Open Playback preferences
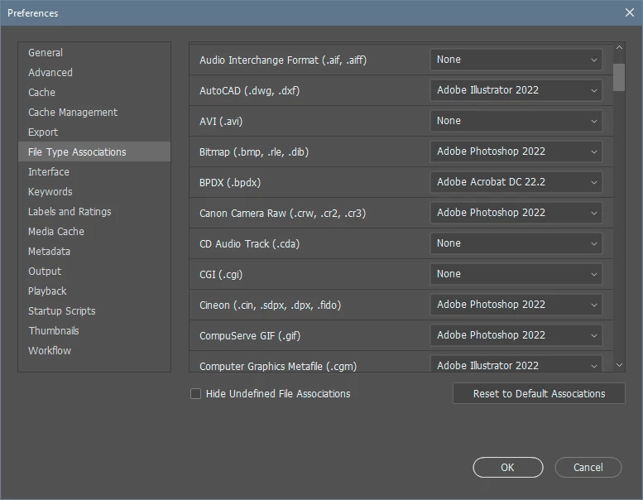 [x=94, y=291]
